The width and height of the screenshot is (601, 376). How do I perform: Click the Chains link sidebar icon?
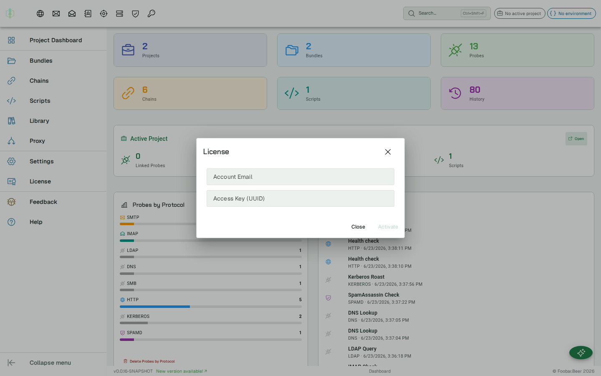11,81
